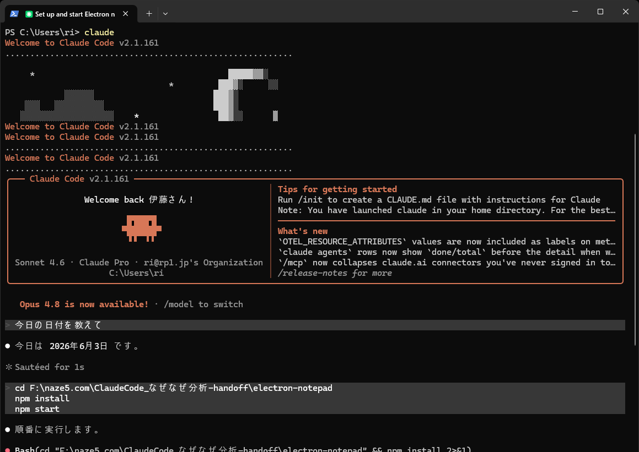The width and height of the screenshot is (639, 452).
Task: Click the 'Sautéed for 1s' status line
Action: (45, 367)
